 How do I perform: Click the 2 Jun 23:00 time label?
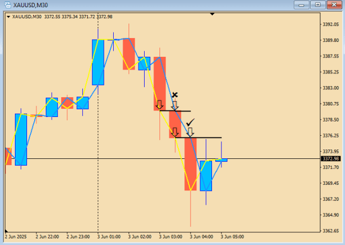[x=78, y=237]
